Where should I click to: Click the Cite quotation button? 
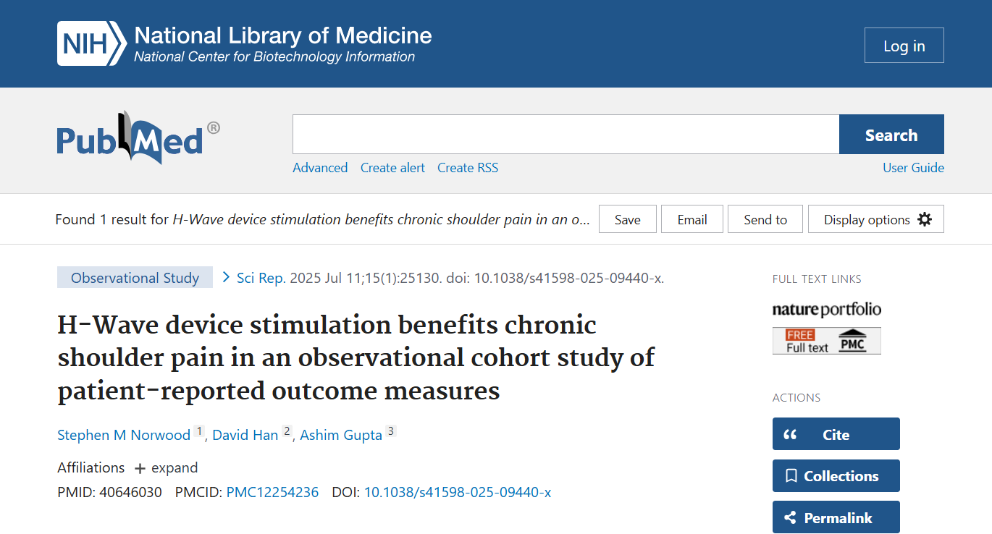(836, 434)
